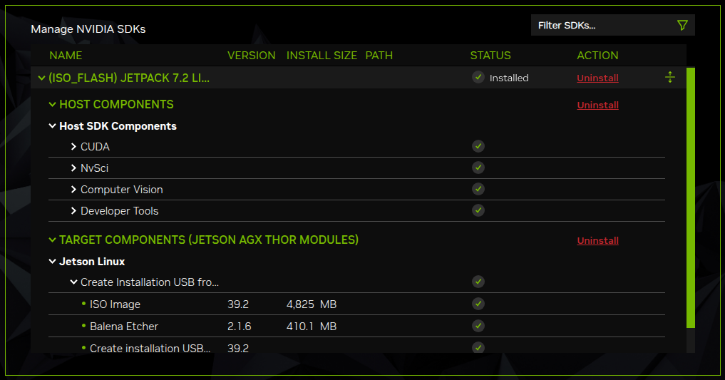Click the Installed status check icon
The width and height of the screenshot is (725, 380).
tap(478, 77)
